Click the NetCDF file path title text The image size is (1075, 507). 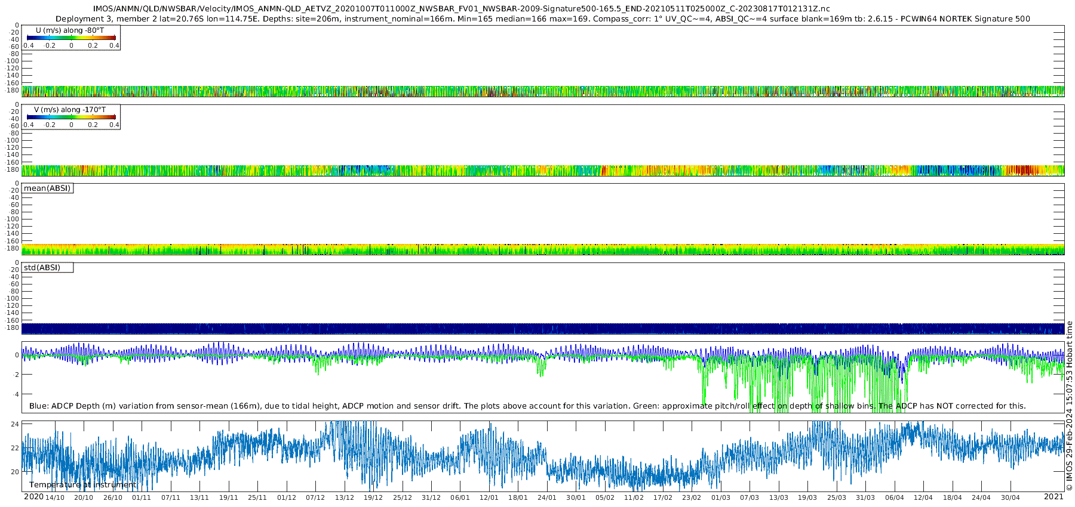coord(461,9)
